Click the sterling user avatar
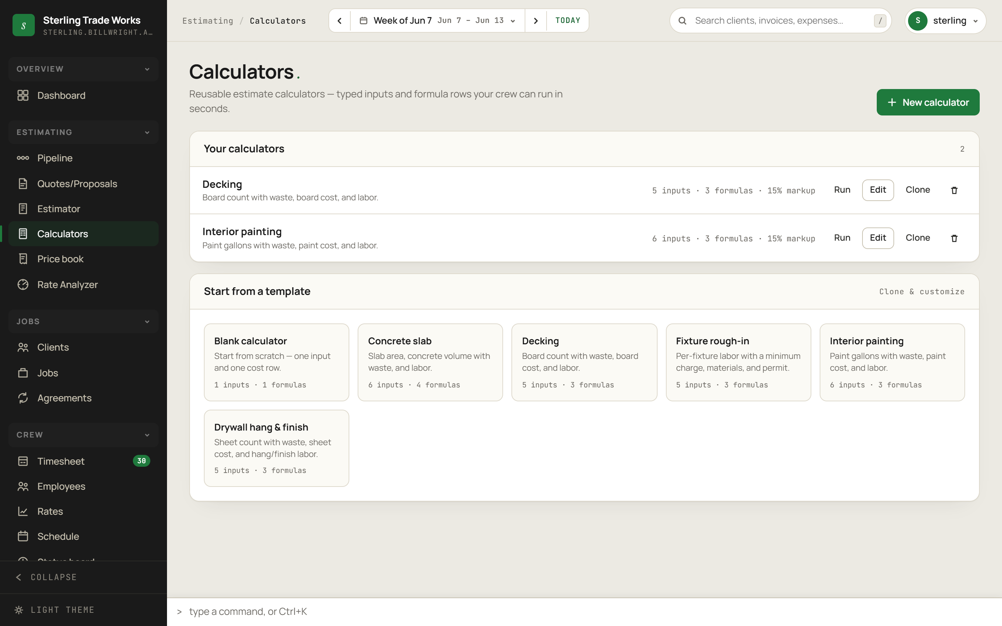Image resolution: width=1002 pixels, height=626 pixels. coord(917,21)
